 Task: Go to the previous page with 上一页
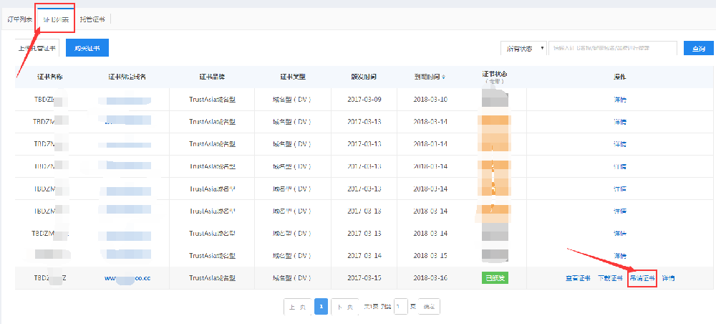297,307
